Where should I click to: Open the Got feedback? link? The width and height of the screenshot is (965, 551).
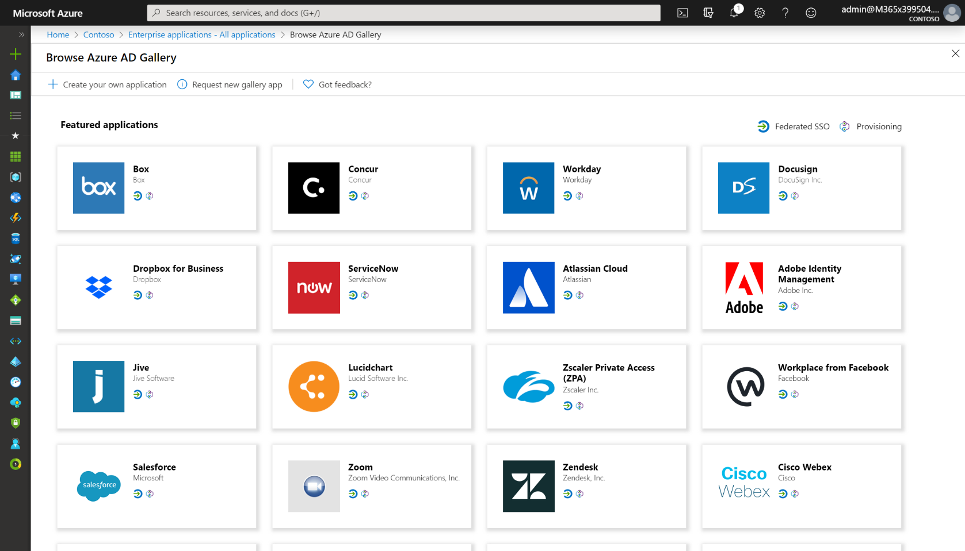tap(337, 84)
